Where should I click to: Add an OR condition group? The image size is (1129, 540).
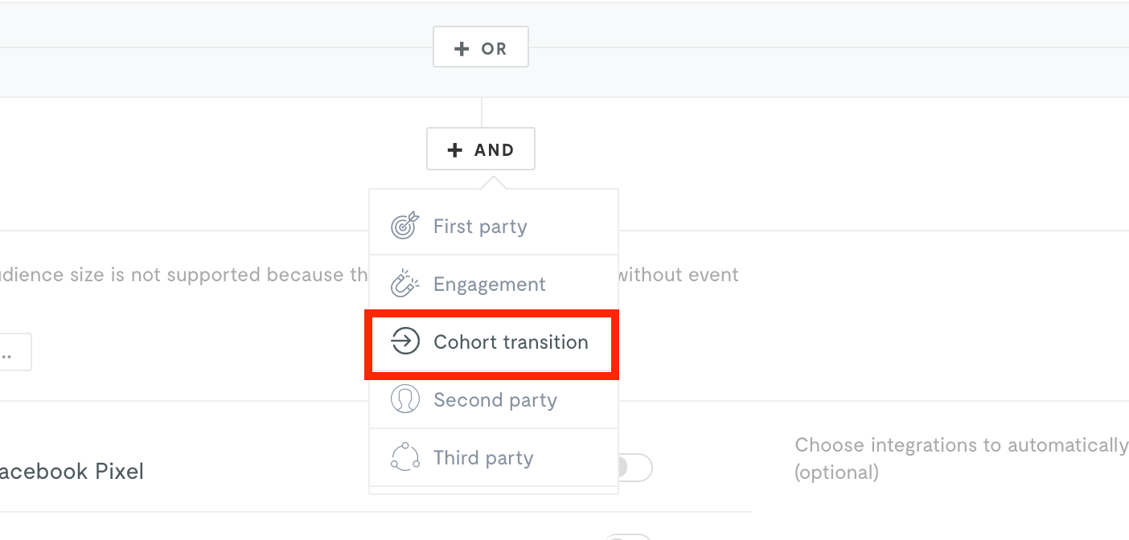(x=481, y=48)
